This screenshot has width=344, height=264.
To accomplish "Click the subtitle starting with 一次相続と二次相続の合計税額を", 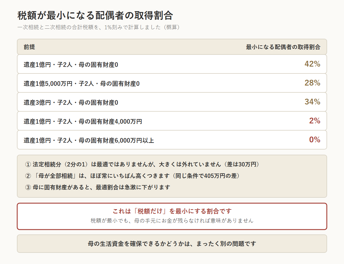I will 98,28.
